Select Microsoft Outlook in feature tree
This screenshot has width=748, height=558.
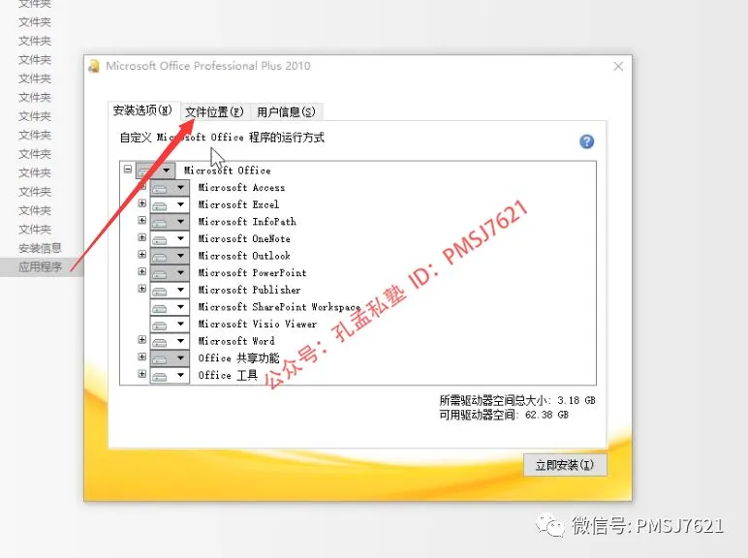[244, 256]
